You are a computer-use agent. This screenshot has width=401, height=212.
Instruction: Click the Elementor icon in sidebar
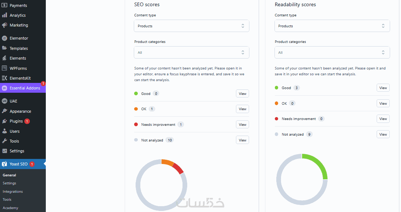(x=5, y=38)
